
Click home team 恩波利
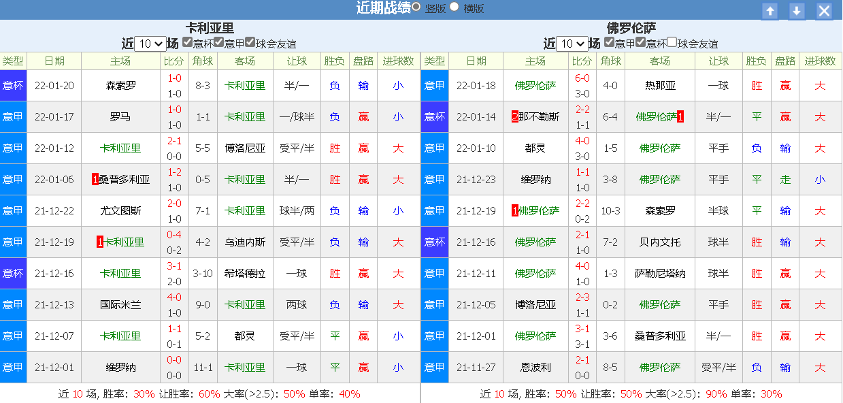(535, 368)
